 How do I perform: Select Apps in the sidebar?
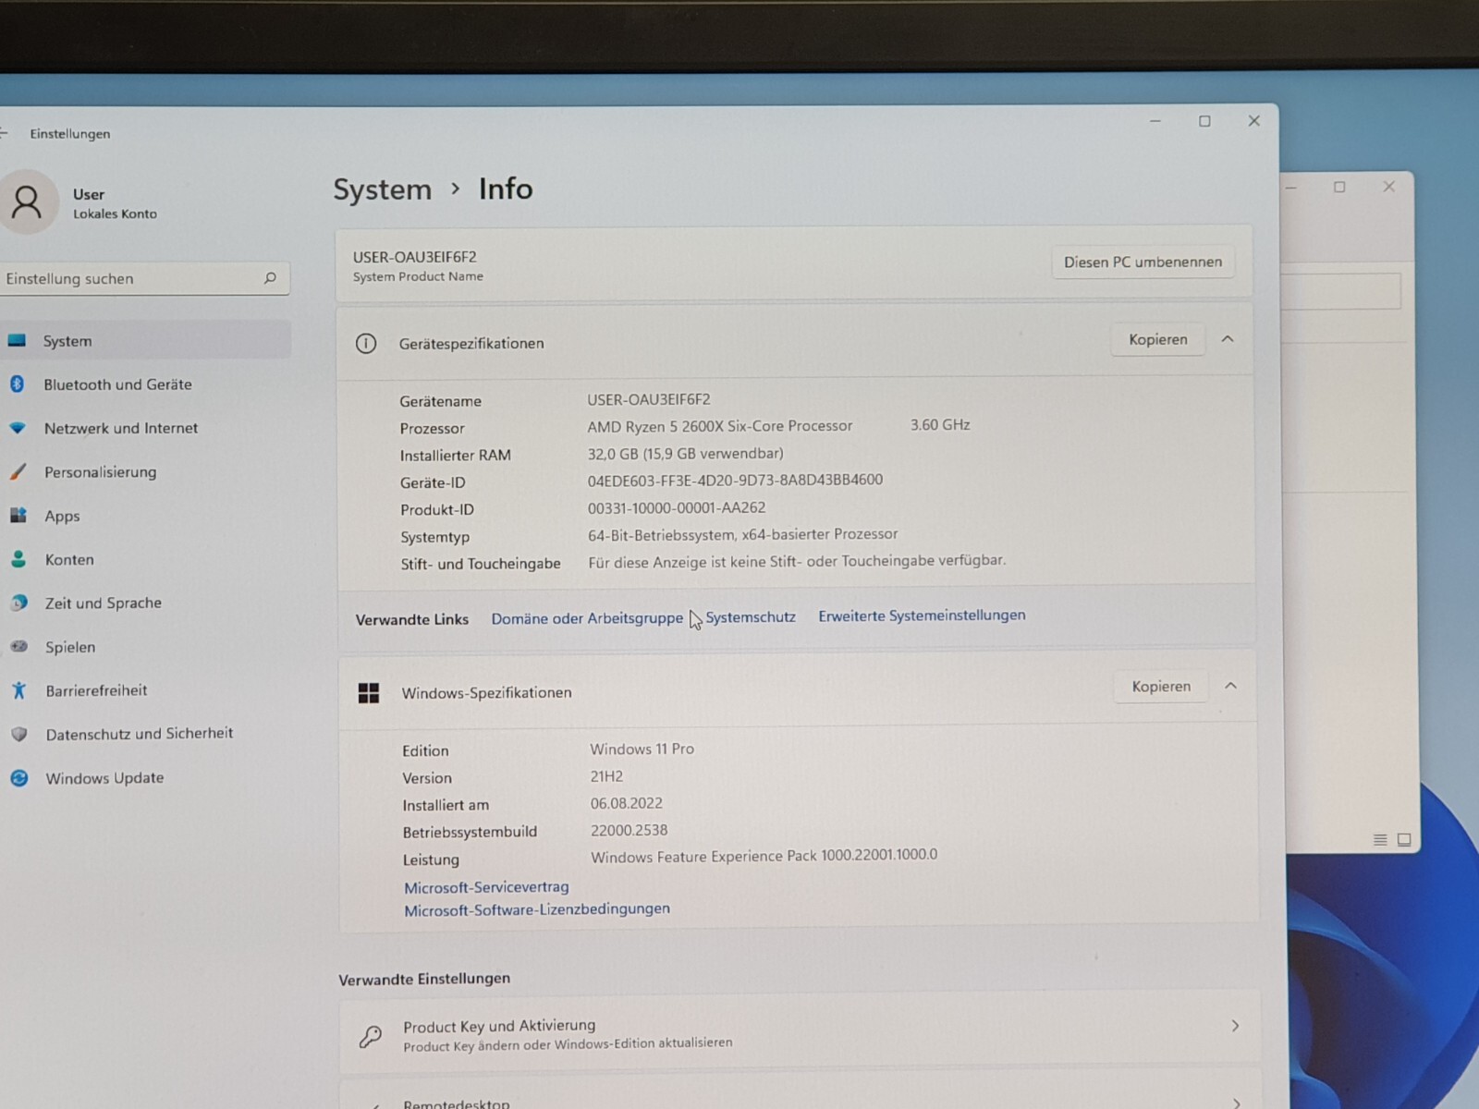(x=62, y=516)
